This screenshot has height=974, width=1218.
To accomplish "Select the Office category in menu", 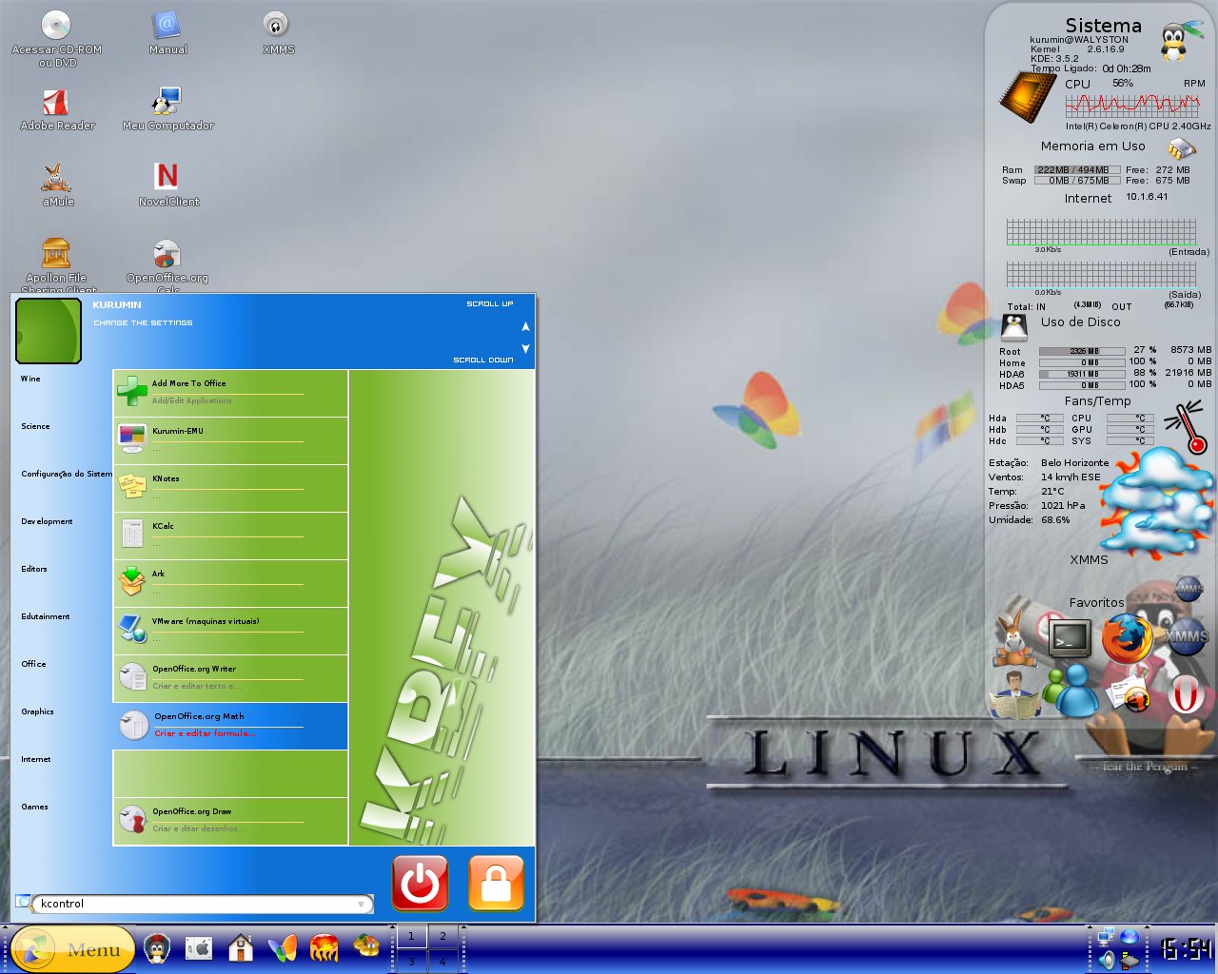I will coord(33,664).
